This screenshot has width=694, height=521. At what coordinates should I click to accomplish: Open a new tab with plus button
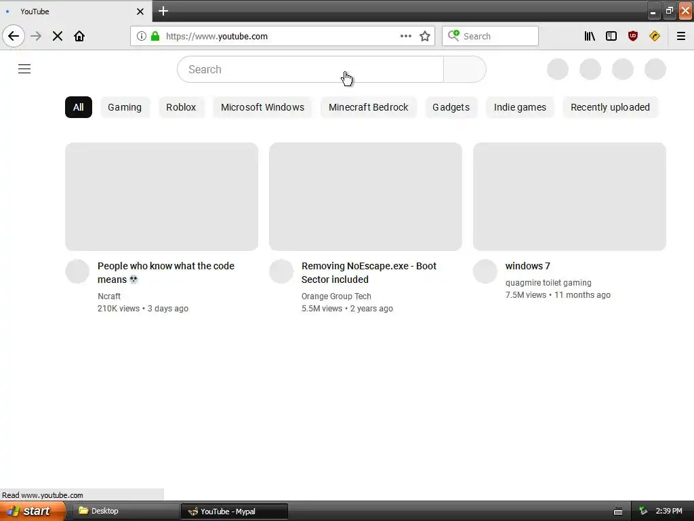(x=163, y=11)
